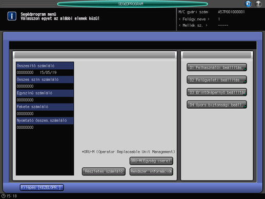Select the Összesítő számláló row
Image resolution: width=265 pixels, height=199 pixels.
coord(45,66)
